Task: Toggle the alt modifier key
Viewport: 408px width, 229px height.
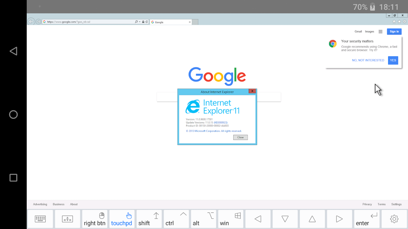Action: click(x=203, y=219)
